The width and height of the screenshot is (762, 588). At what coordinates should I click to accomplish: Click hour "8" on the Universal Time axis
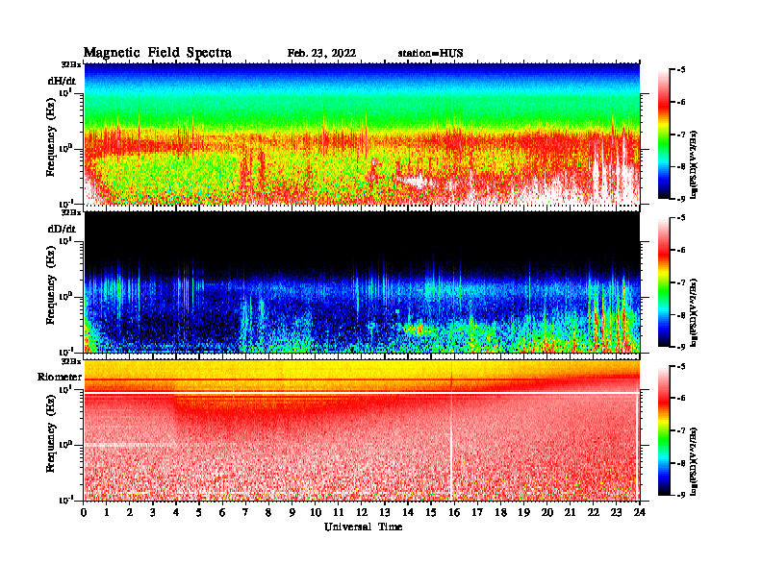pyautogui.click(x=268, y=513)
